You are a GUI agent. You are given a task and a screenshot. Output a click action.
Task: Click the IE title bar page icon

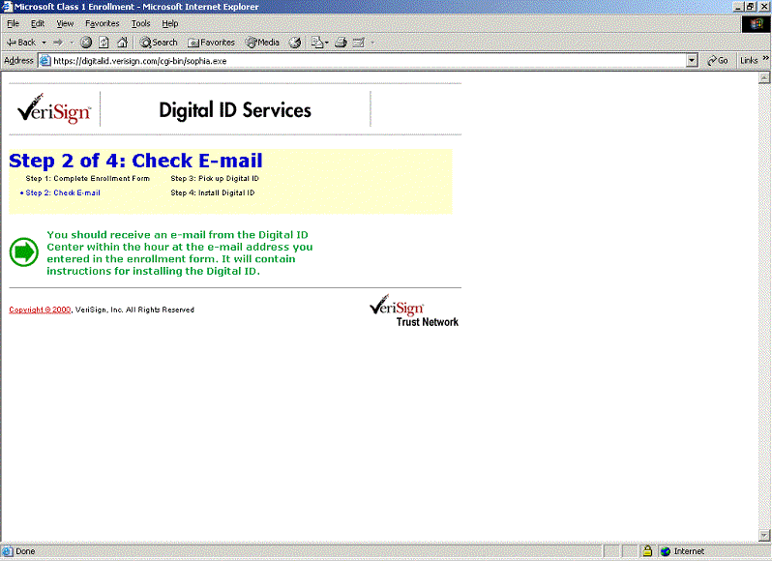(7, 7)
